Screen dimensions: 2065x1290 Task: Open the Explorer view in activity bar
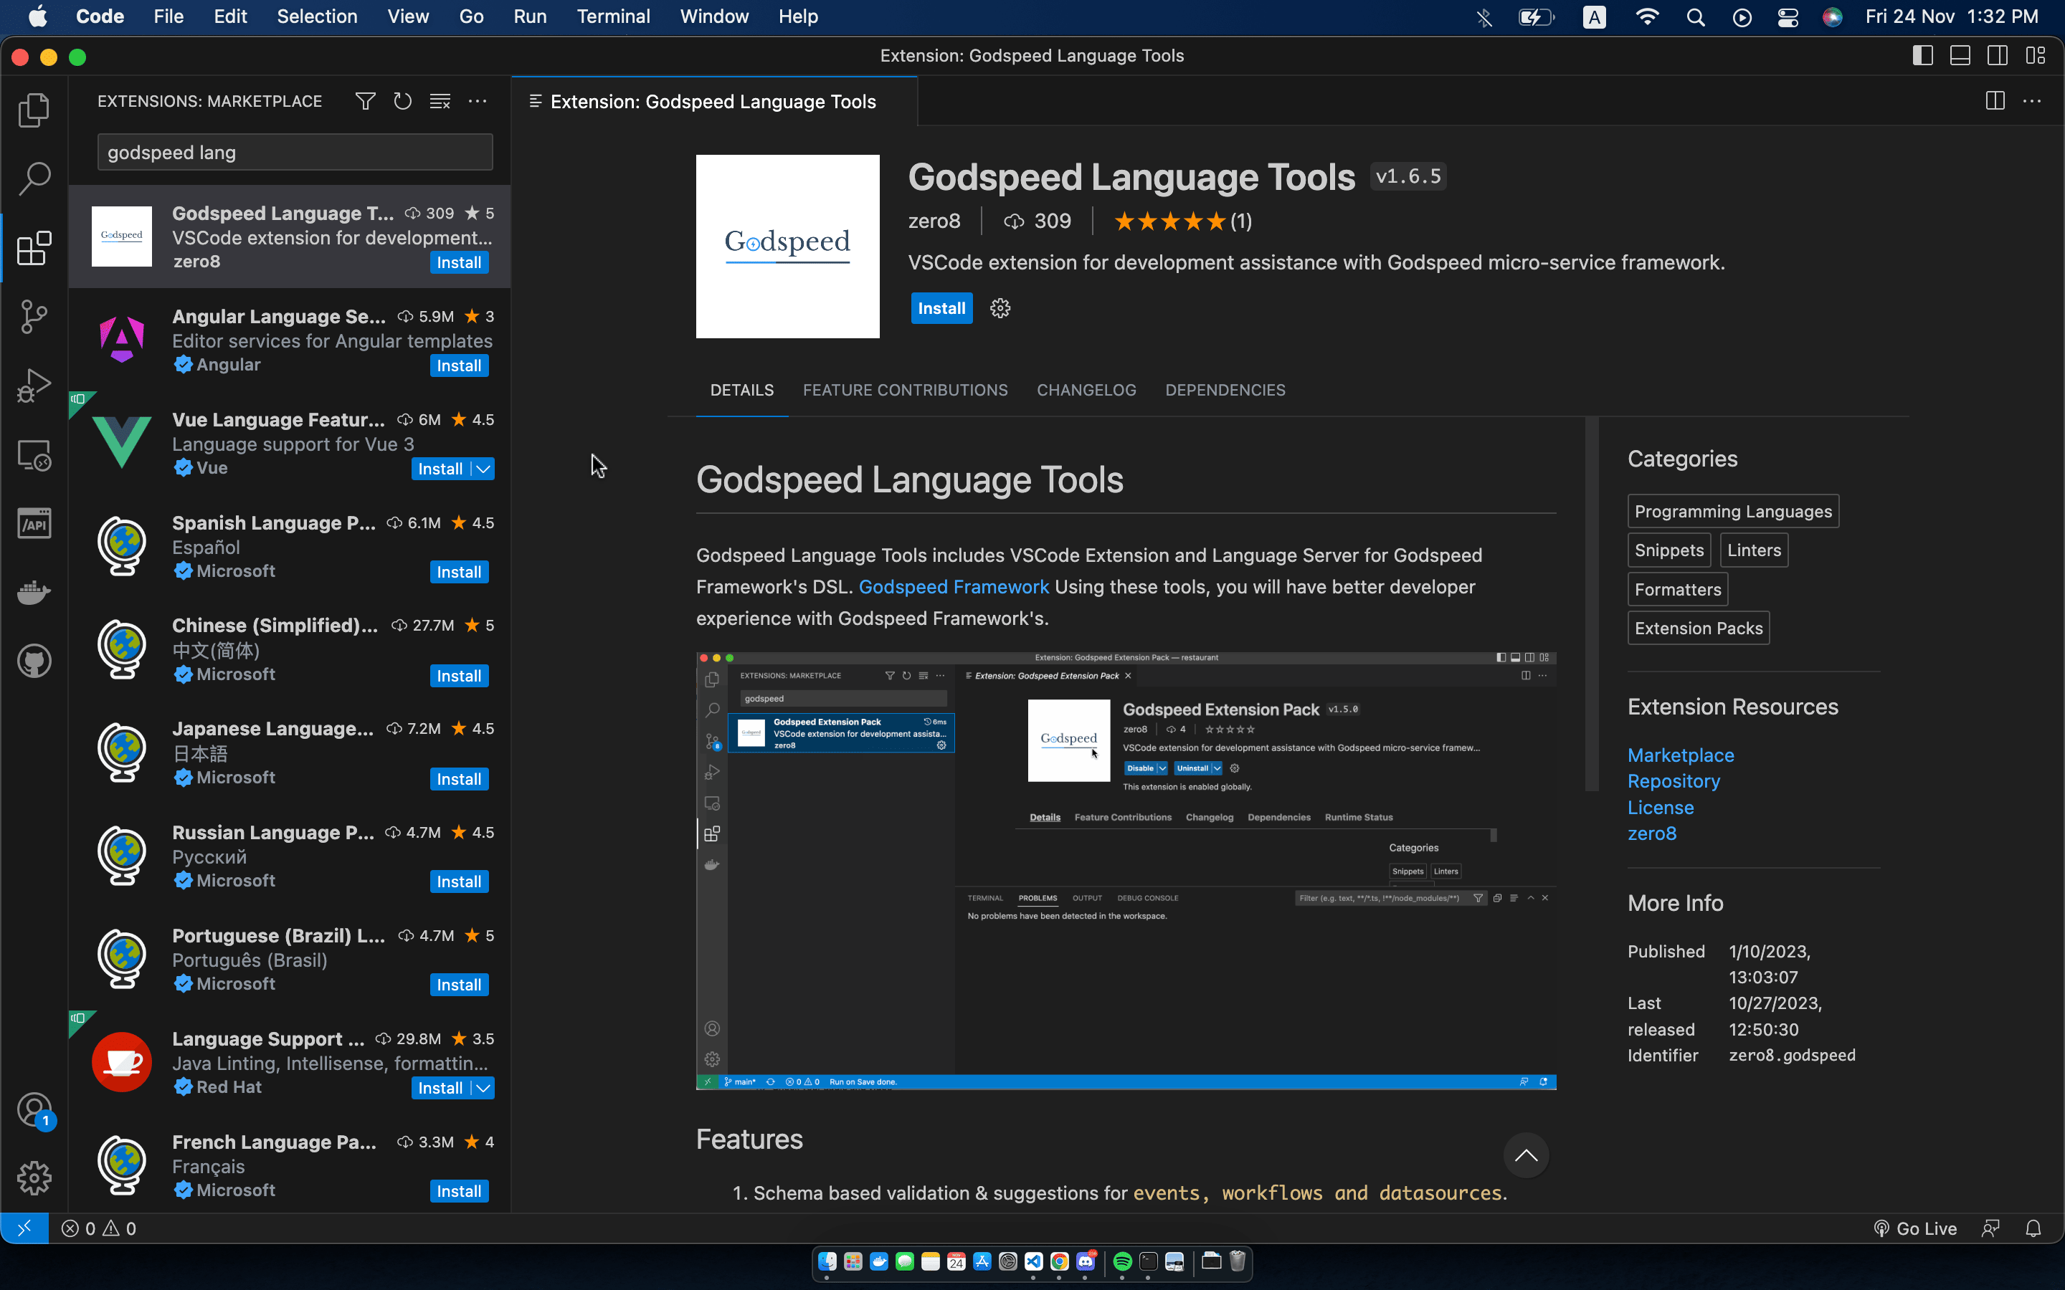click(x=34, y=110)
